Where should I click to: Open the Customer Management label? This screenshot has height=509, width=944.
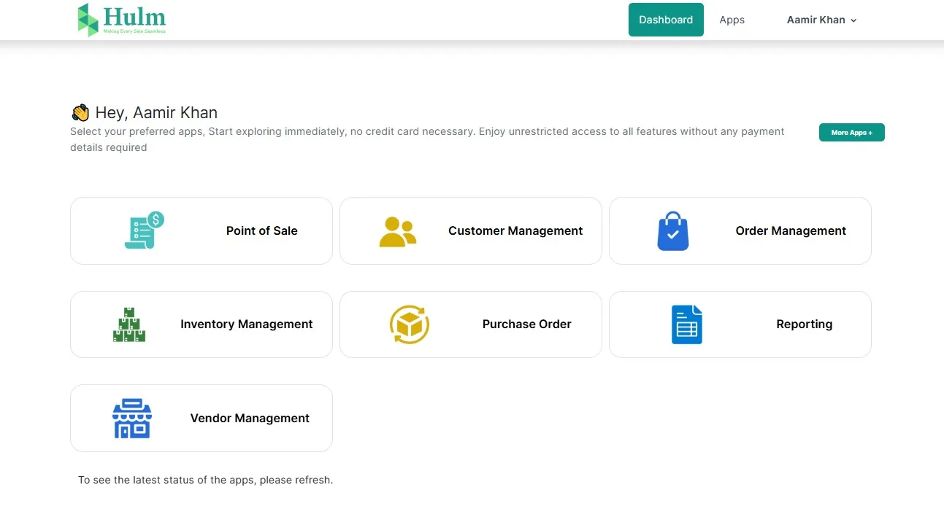coord(515,230)
